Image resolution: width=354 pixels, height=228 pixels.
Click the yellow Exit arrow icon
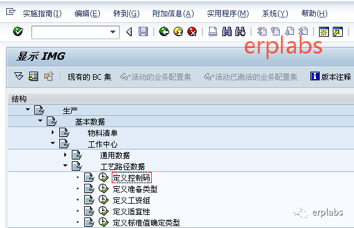[179, 32]
